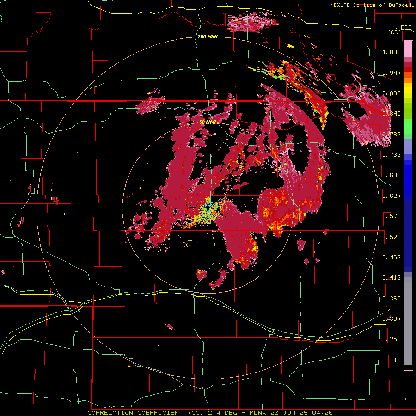Click the 0.253 legend value
The image size is (416, 416).
click(x=392, y=339)
